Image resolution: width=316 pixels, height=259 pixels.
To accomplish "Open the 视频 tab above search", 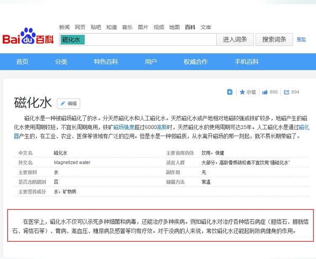I will pyautogui.click(x=159, y=27).
